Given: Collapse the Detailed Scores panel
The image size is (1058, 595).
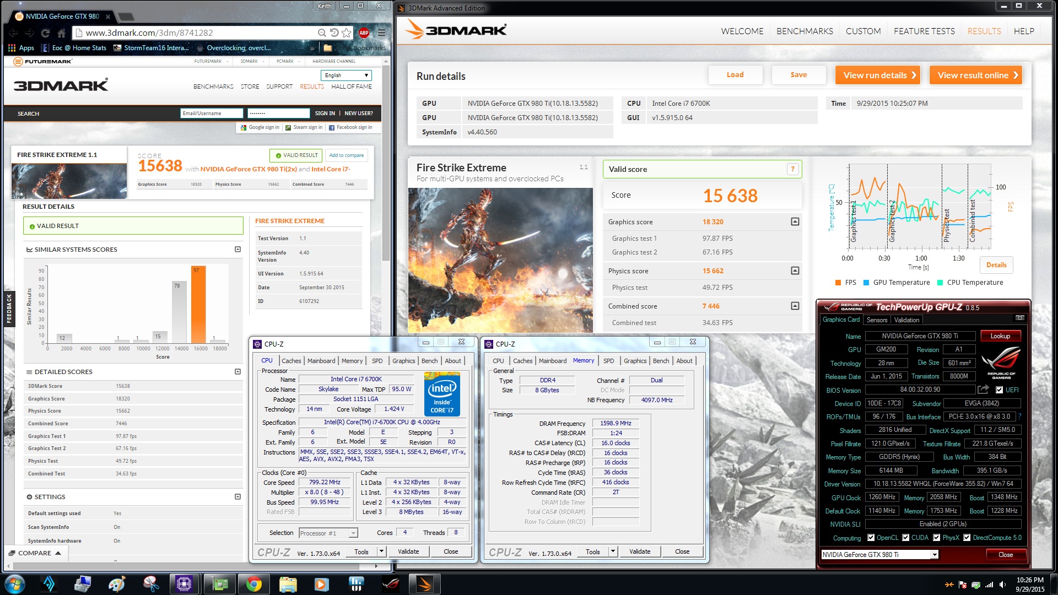Looking at the screenshot, I should click(x=237, y=371).
